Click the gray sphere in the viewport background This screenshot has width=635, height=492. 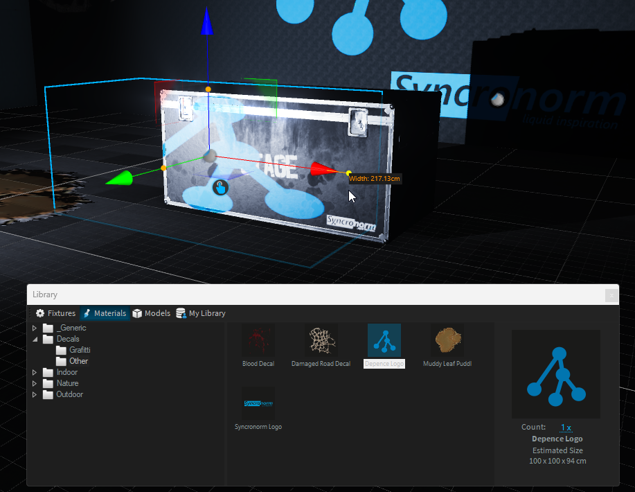[497, 99]
